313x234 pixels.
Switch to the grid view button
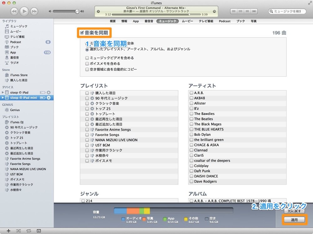(x=247, y=11)
